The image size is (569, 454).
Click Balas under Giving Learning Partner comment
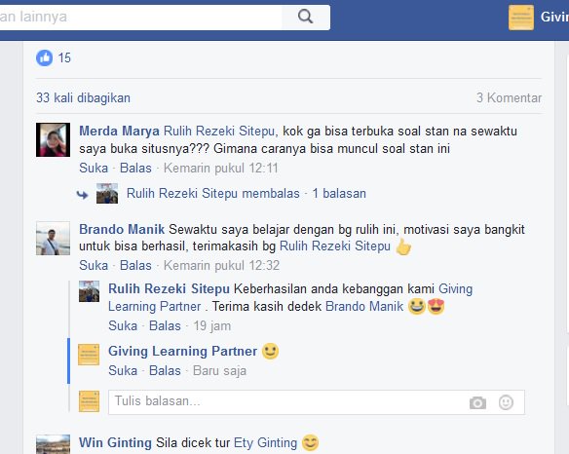pyautogui.click(x=165, y=371)
